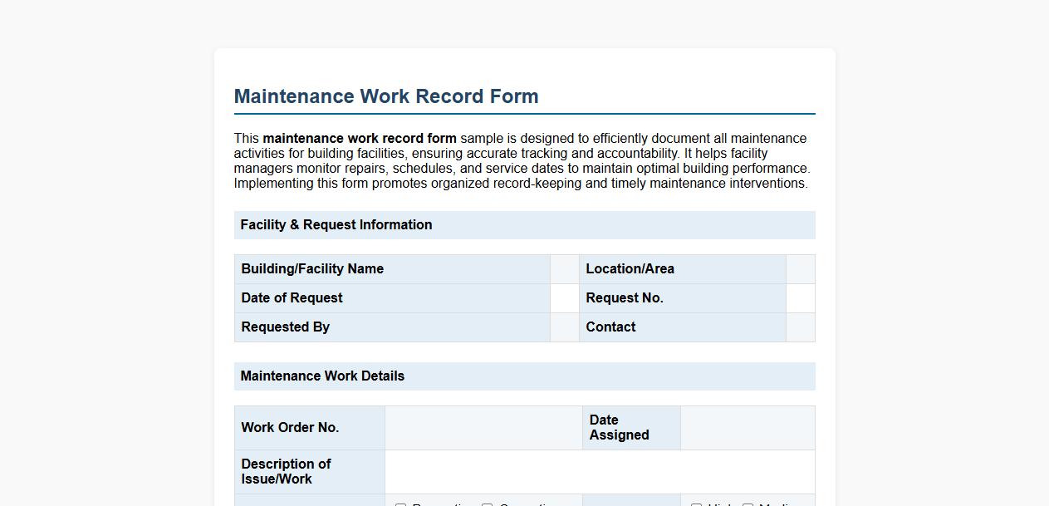This screenshot has height=506, width=1049.
Task: Select the Medium priority checkbox
Action: (x=748, y=504)
